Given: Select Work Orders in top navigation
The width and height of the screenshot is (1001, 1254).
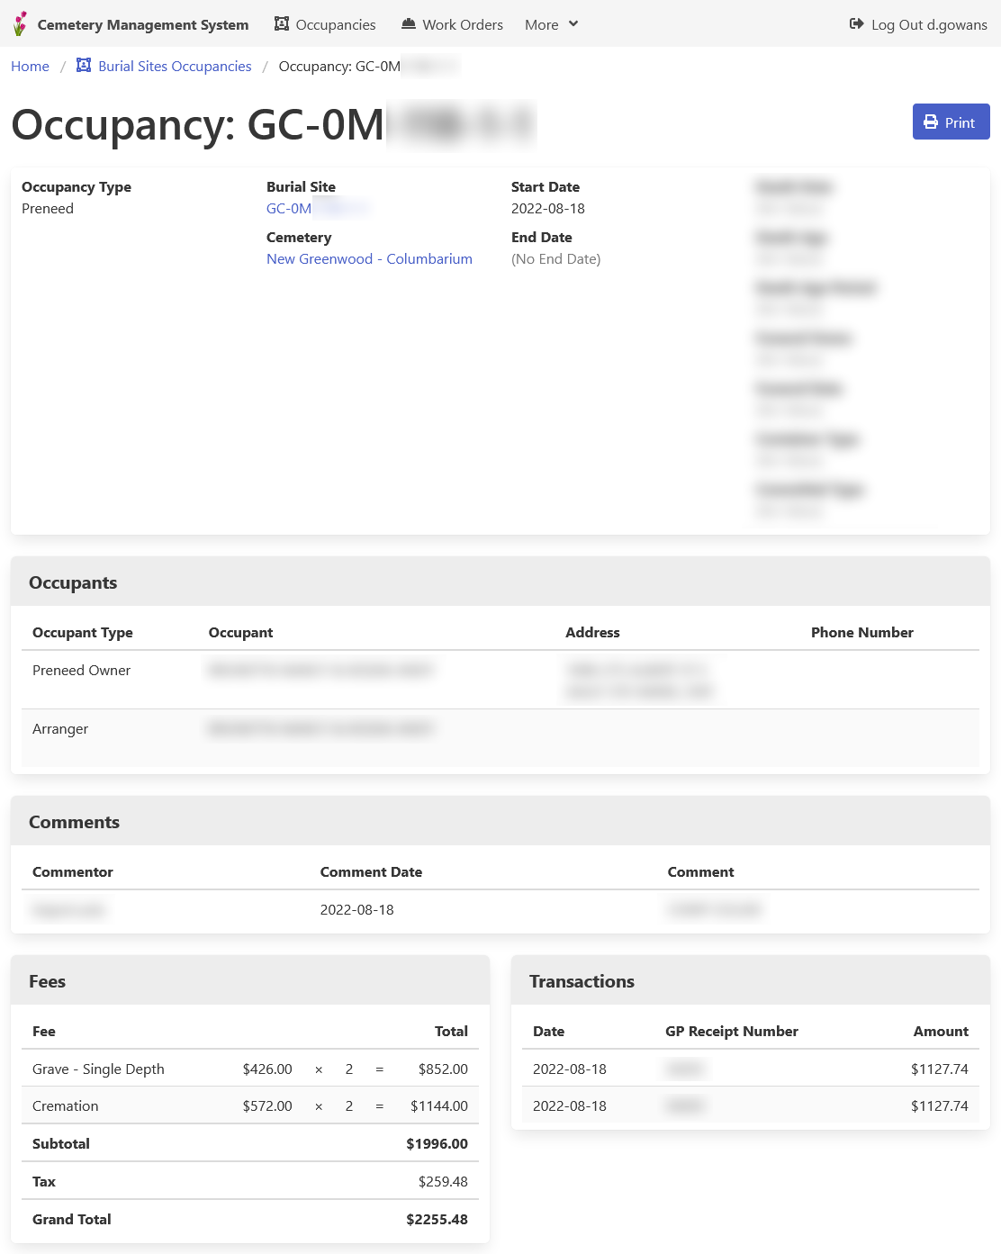Looking at the screenshot, I should pos(463,24).
